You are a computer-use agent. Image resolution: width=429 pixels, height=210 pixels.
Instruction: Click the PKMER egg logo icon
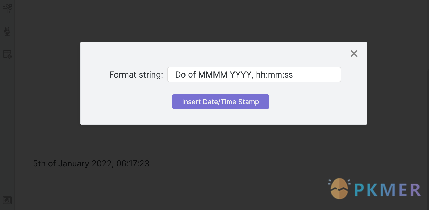339,189
